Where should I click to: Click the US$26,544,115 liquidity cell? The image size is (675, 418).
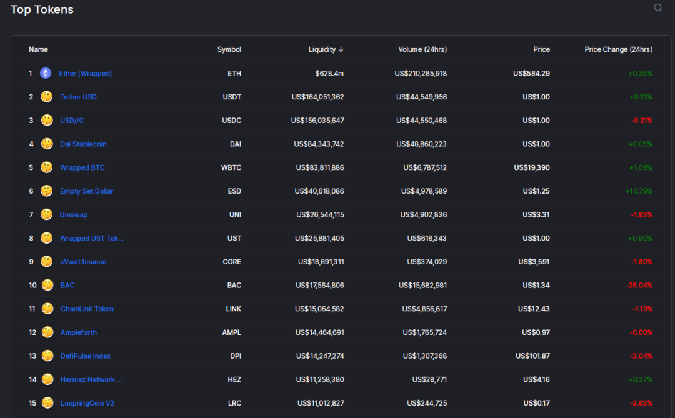click(320, 214)
